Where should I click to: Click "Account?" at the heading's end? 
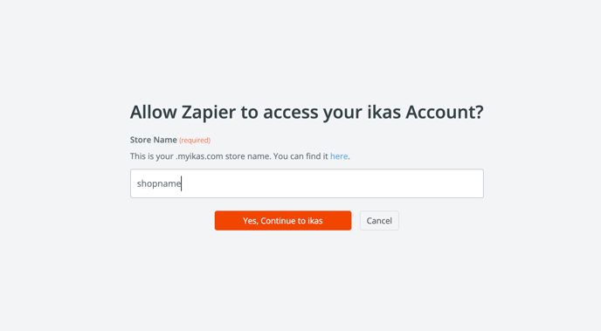click(x=445, y=113)
